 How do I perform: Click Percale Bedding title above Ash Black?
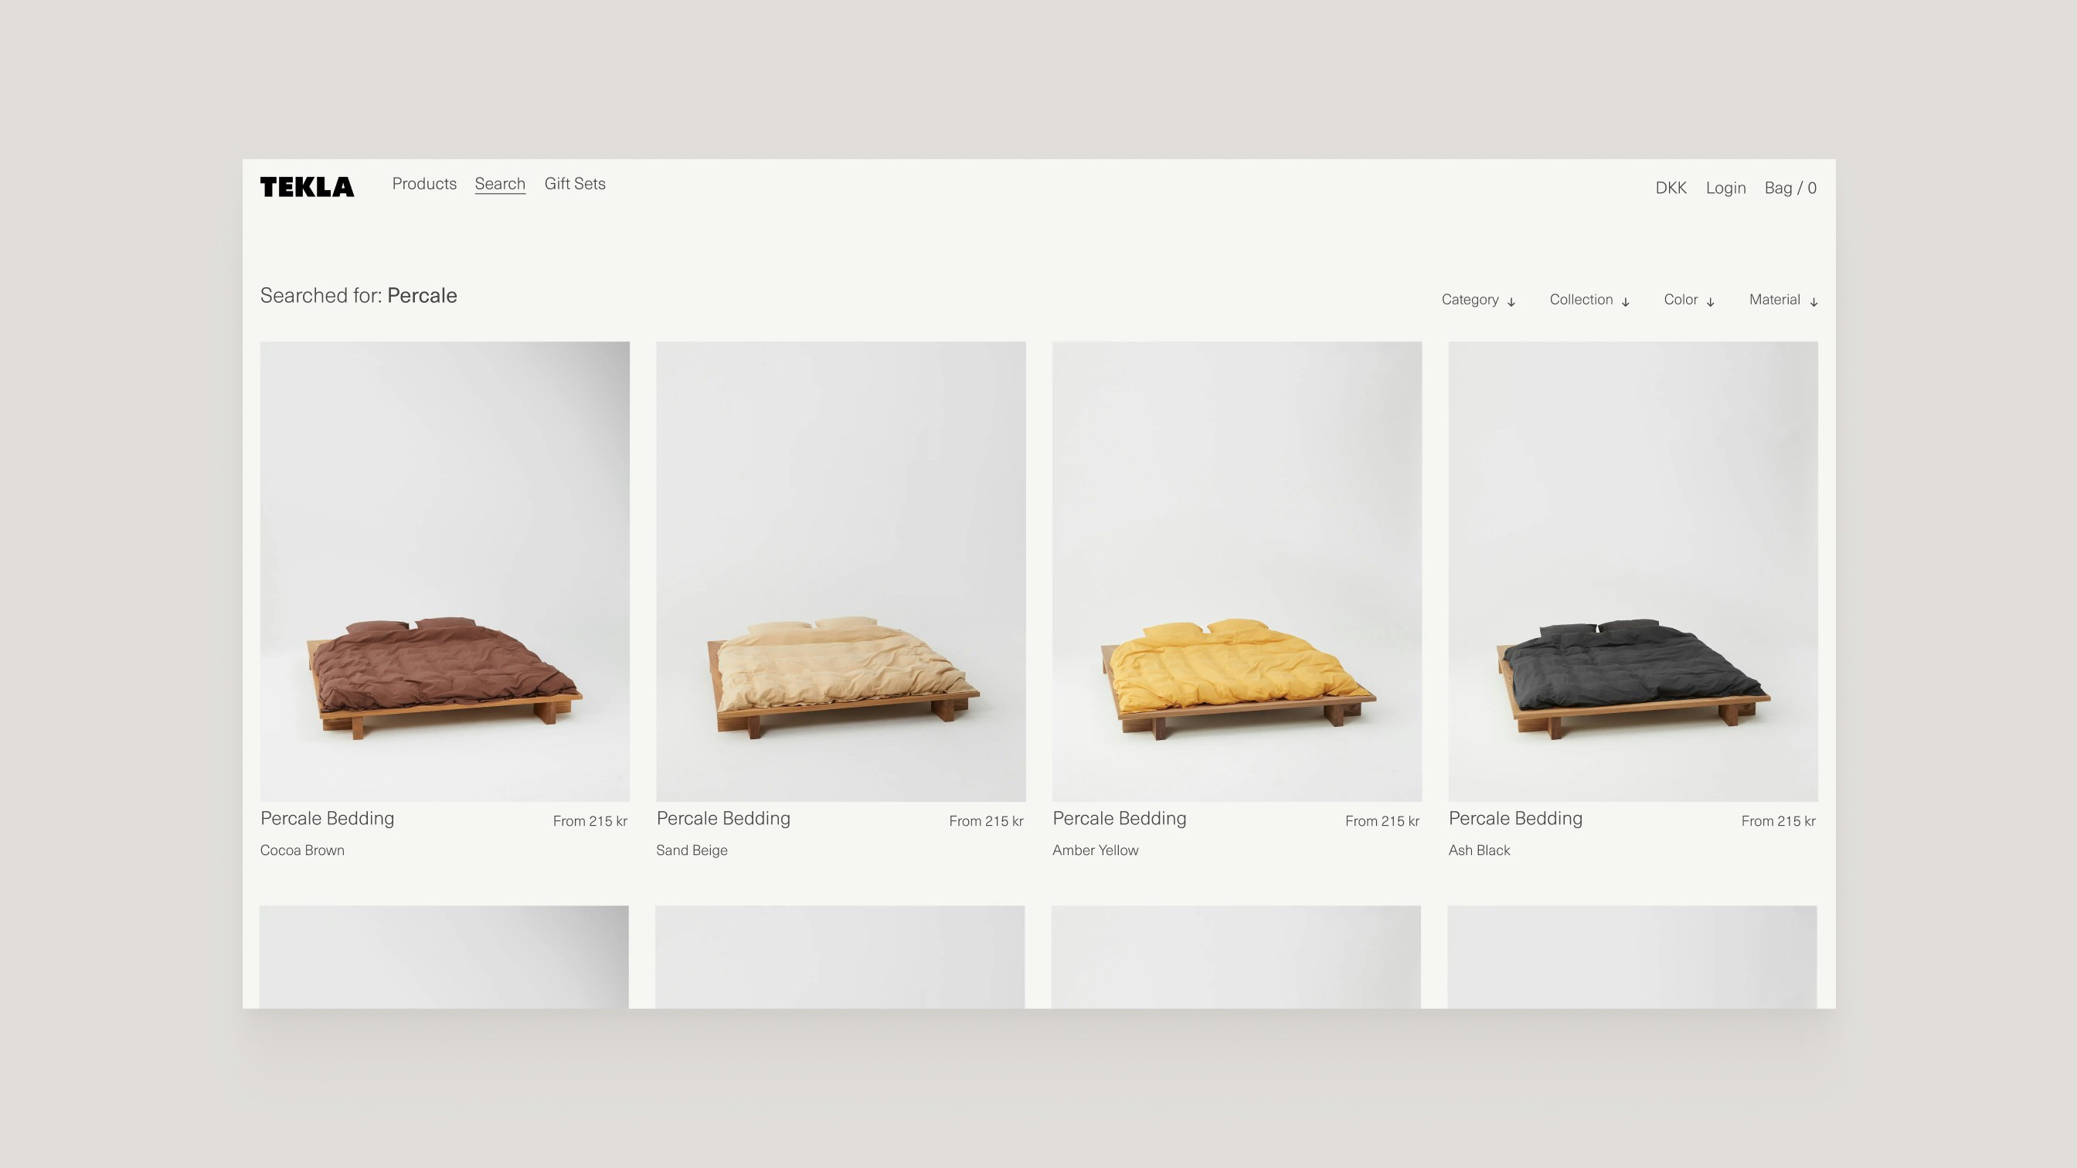[1515, 819]
